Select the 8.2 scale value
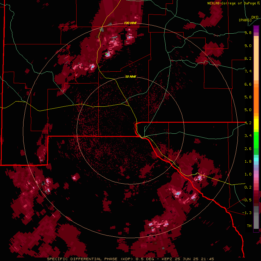Image resolution: width=261 pixels, height=261 pixels. tap(248, 58)
